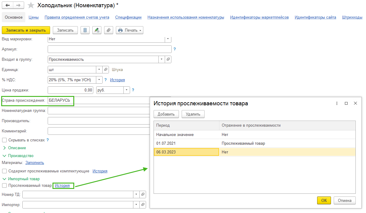Open the list/report icon next to Записать
The width and height of the screenshot is (366, 213).
pyautogui.click(x=85, y=30)
